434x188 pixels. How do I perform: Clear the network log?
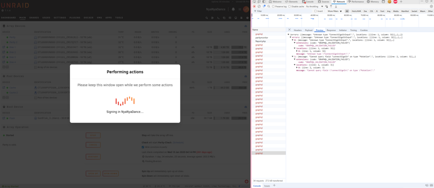coord(259,6)
